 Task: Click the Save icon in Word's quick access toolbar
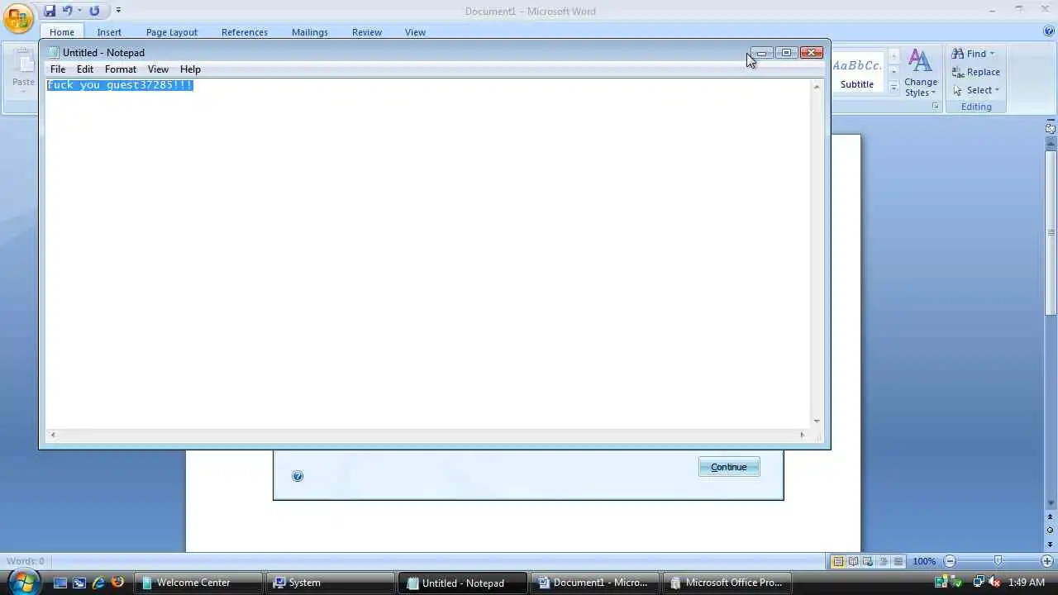point(50,11)
